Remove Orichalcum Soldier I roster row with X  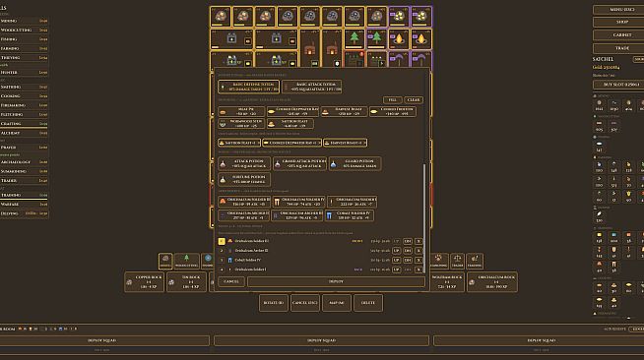point(419,270)
